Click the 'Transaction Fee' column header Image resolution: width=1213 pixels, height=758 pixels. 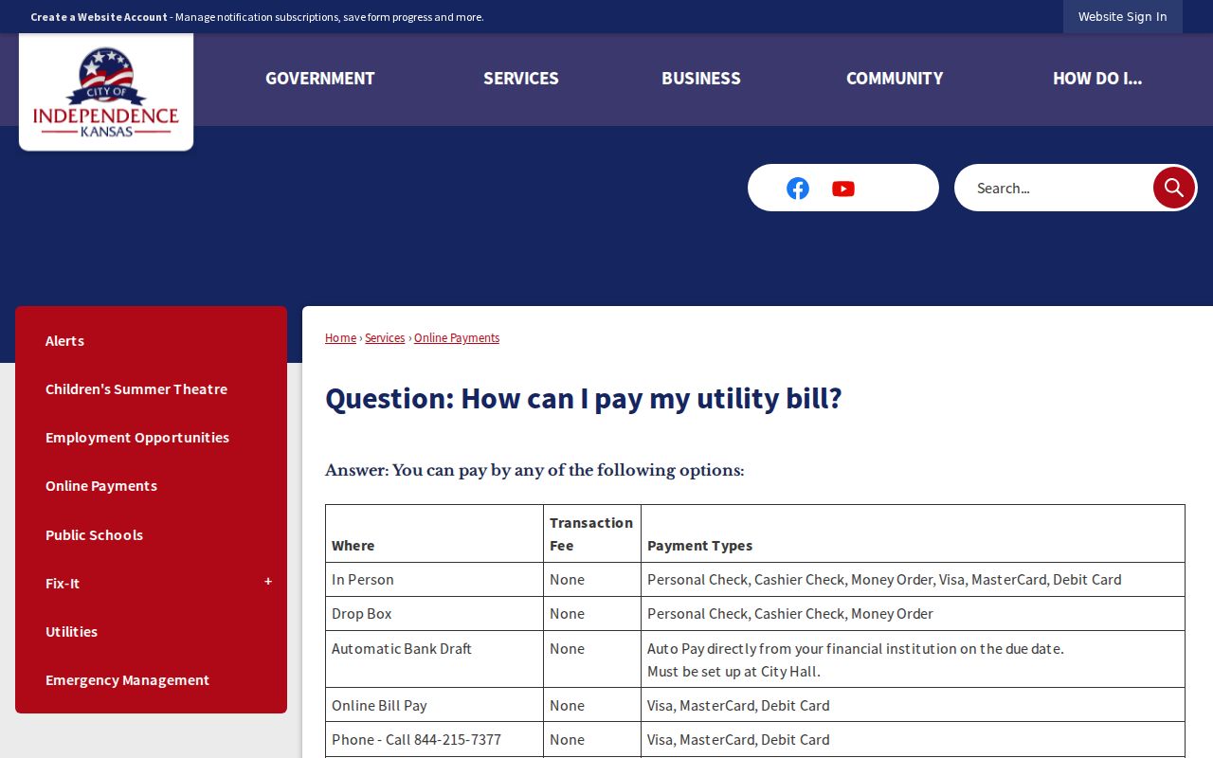591,534
